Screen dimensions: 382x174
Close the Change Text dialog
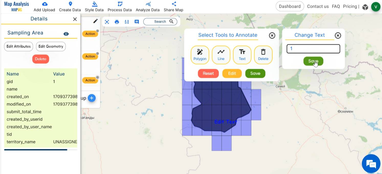(338, 36)
